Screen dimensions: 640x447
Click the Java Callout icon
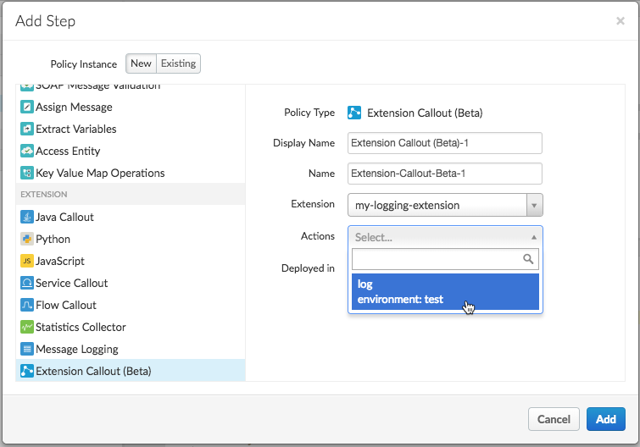tap(27, 218)
